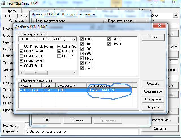Click the FPrint-11, №400994 name cell

click(109, 90)
